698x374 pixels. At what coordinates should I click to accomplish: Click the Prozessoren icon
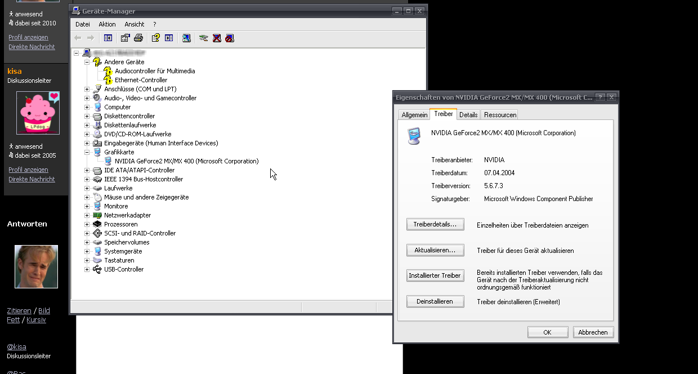97,224
